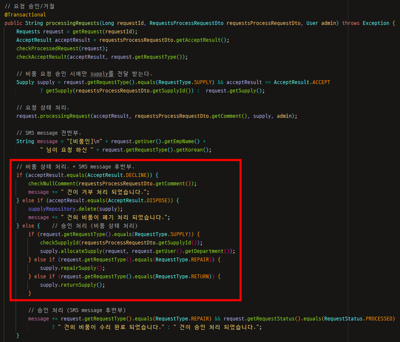
Task: Click supplyRepository.delete(supply) call
Action: (x=74, y=209)
